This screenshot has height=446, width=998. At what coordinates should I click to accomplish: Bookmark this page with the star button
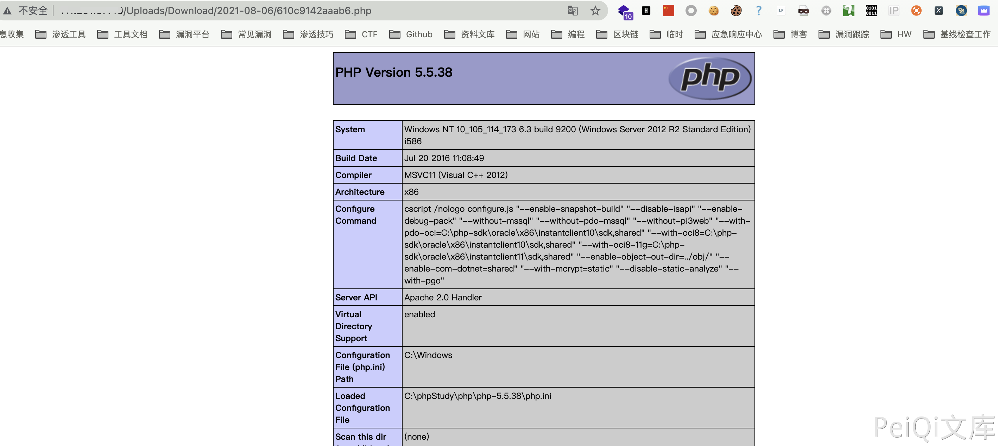coord(595,11)
